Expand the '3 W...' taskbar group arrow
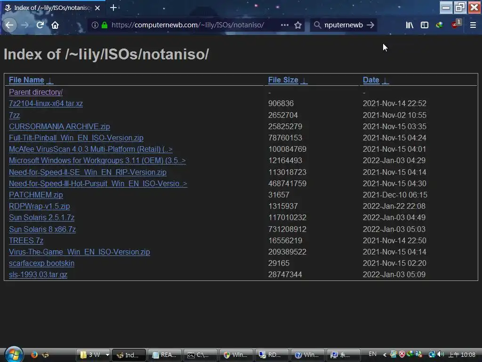 [107, 355]
